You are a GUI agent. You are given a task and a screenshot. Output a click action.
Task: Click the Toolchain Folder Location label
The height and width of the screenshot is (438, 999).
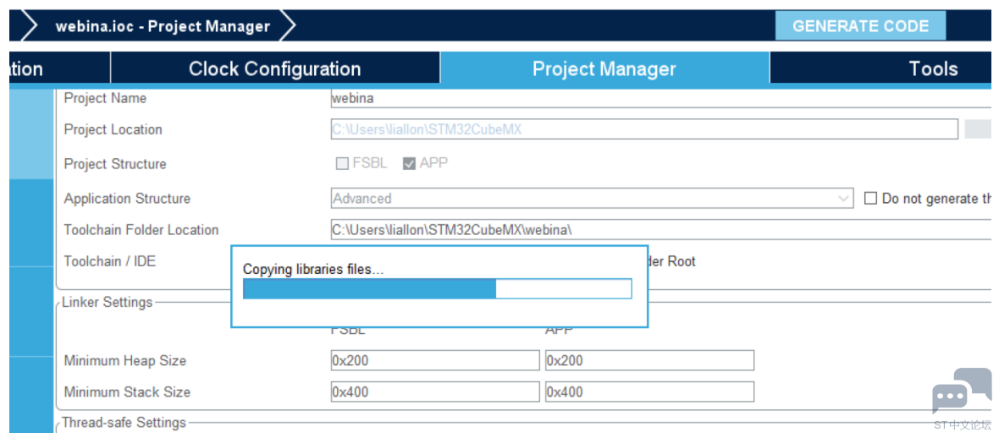pos(141,230)
